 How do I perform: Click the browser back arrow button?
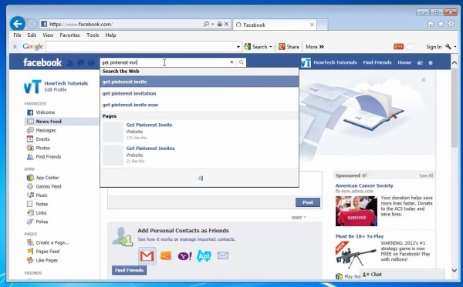click(18, 24)
